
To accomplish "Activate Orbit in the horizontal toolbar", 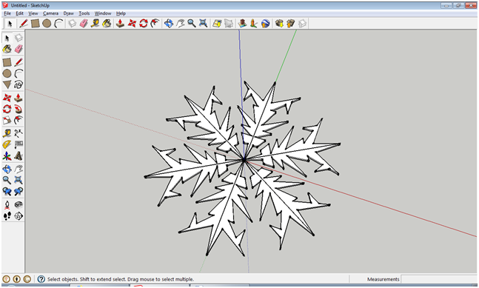I will pos(169,23).
